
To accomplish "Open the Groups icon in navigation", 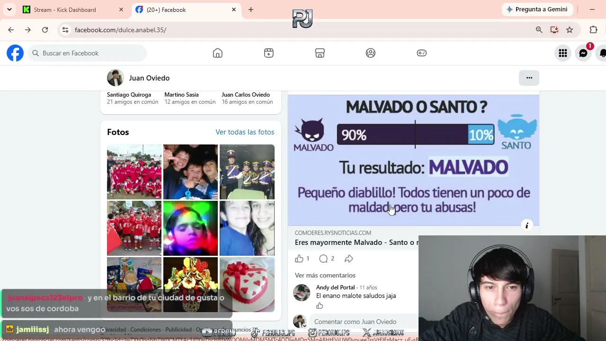I will (x=371, y=53).
